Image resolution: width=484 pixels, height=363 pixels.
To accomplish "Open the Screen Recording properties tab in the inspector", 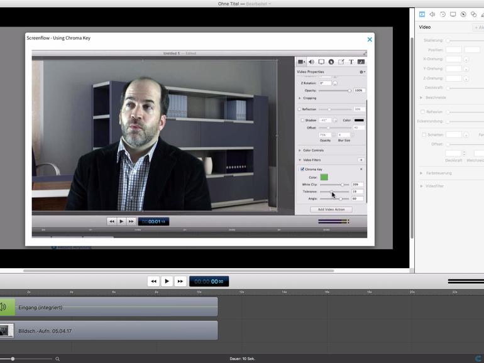I will [453, 14].
